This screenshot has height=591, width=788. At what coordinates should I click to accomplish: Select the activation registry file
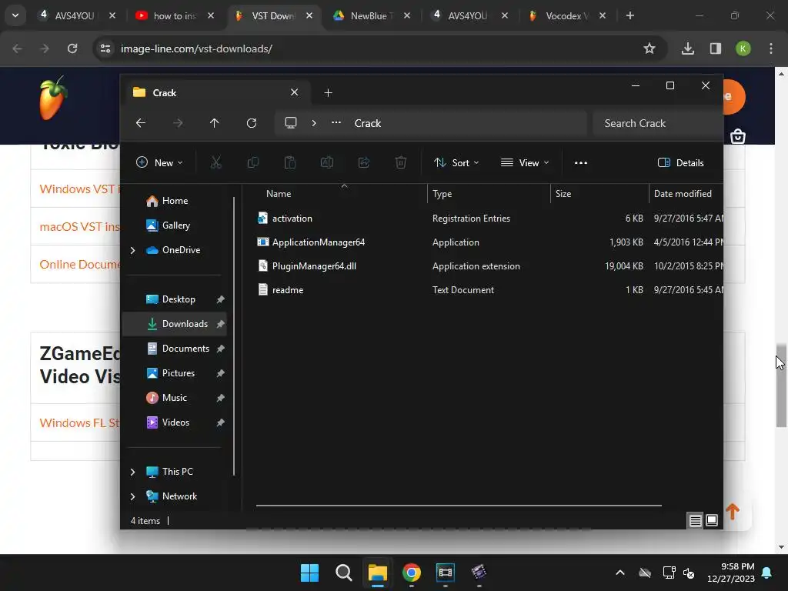(x=292, y=218)
